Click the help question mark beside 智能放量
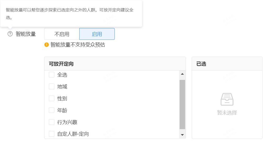This screenshot has width=271, height=142. [10, 34]
